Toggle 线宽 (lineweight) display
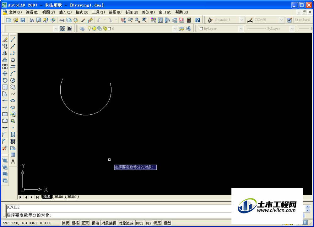314x227 pixels. 157,223
